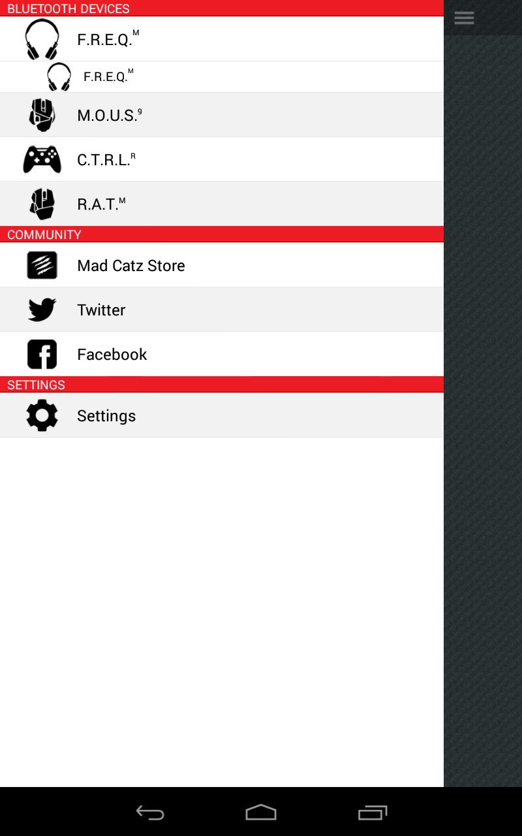This screenshot has width=522, height=836.
Task: Open the F.R.E.Q.M top-level device entry
Action: (222, 39)
